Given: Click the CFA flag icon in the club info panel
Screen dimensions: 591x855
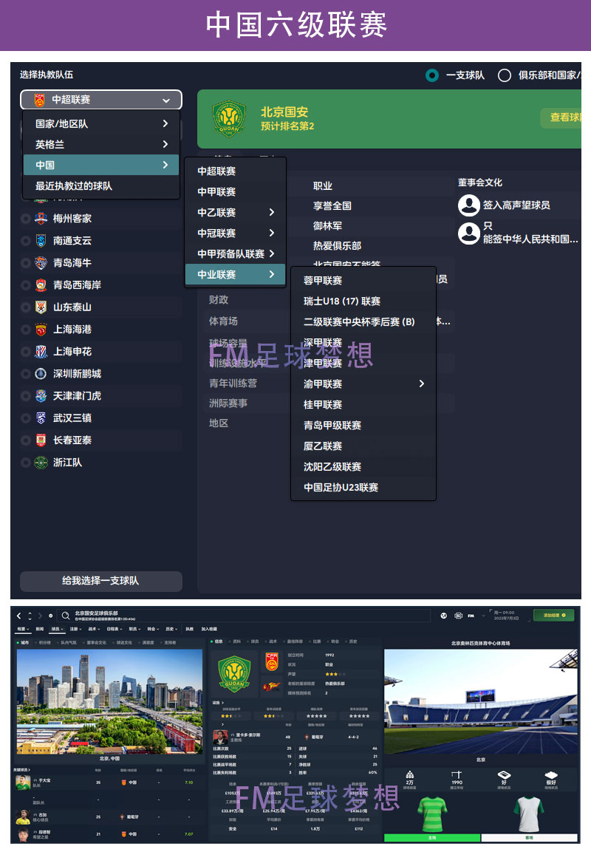Looking at the screenshot, I should click(272, 661).
